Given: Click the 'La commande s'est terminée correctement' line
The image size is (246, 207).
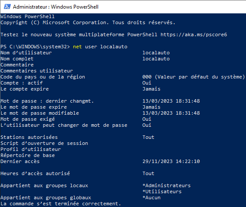Looking at the screenshot, I should 61,204.
